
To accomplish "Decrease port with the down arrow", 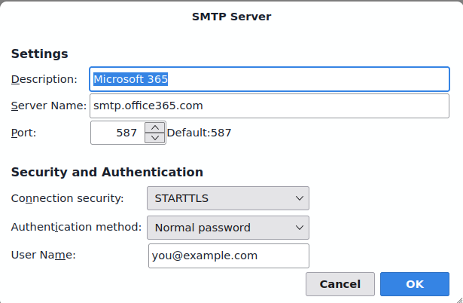I will pyautogui.click(x=155, y=138).
